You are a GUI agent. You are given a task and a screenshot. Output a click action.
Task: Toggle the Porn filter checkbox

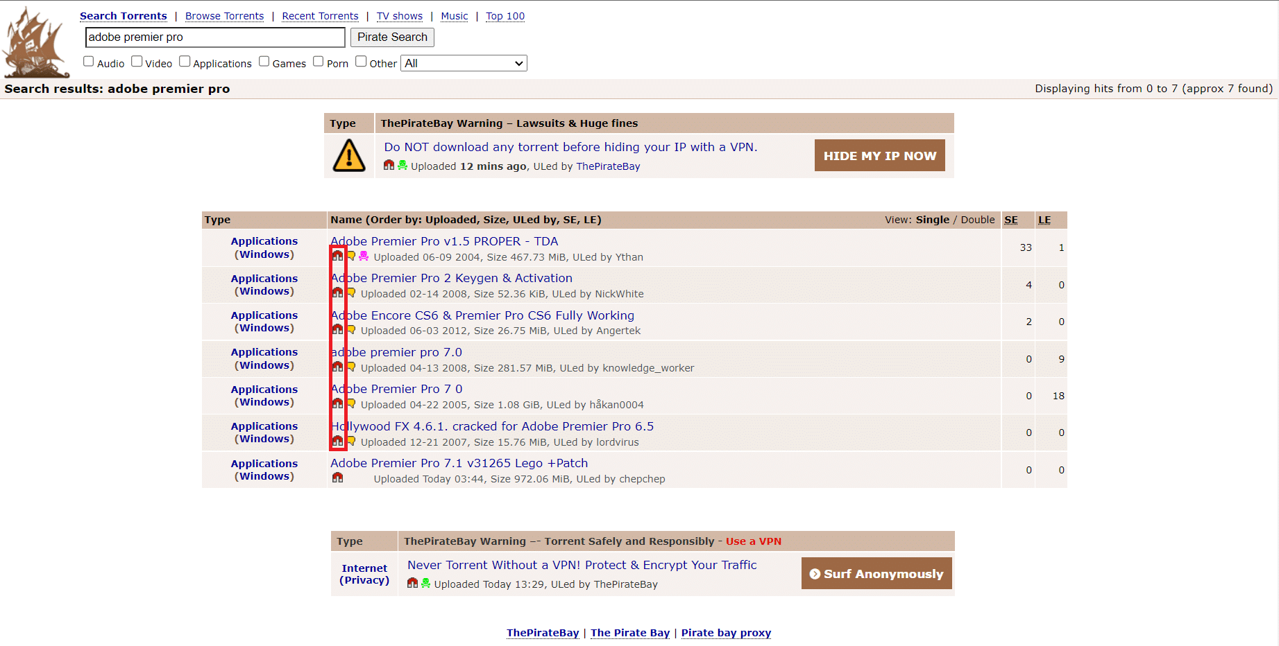[319, 61]
